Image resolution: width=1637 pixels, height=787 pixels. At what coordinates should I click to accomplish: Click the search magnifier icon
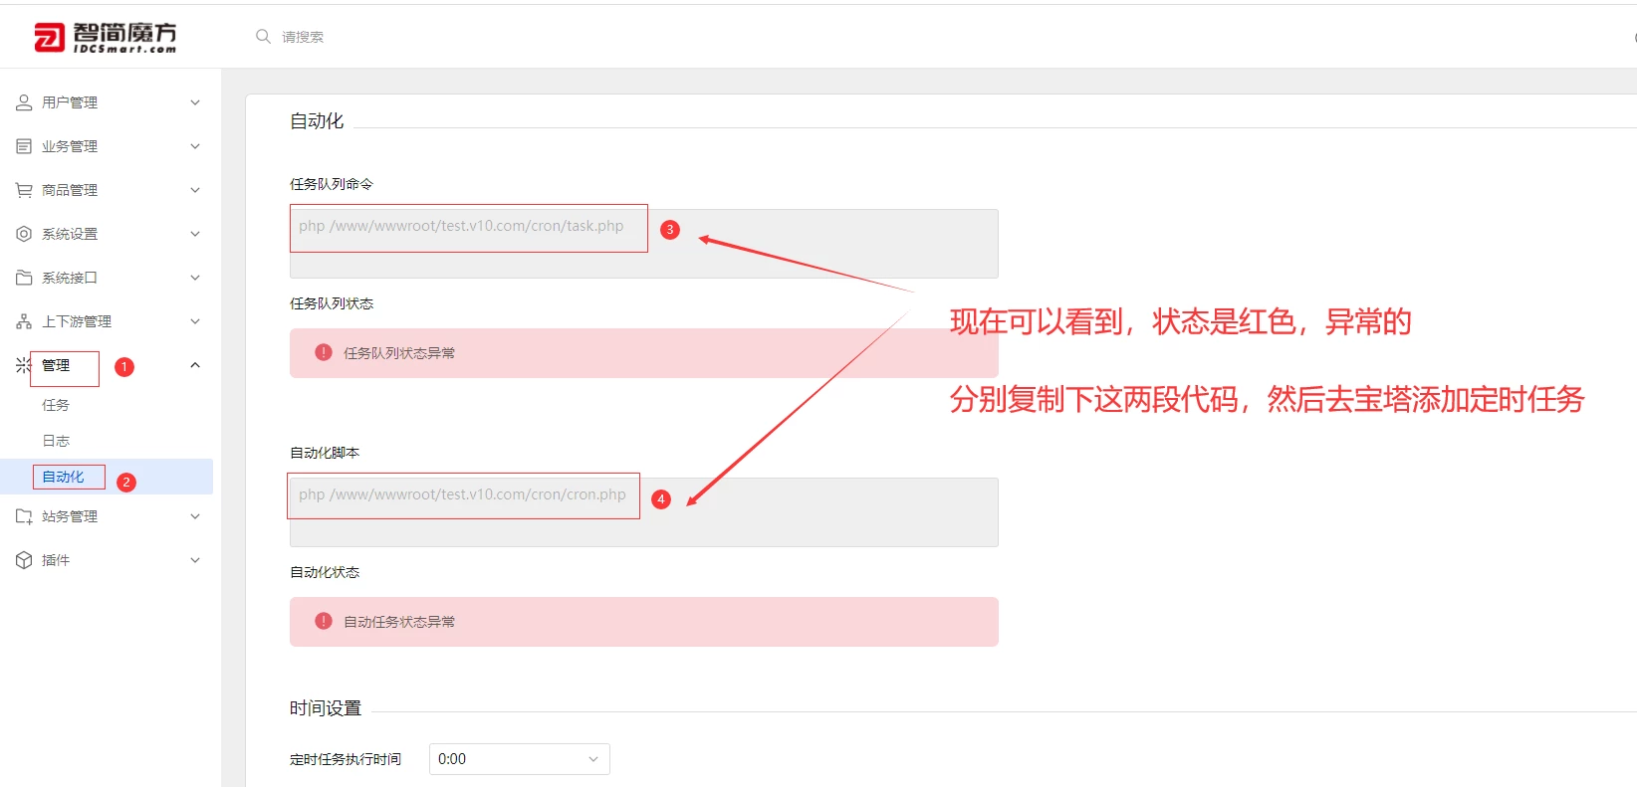pyautogui.click(x=263, y=37)
